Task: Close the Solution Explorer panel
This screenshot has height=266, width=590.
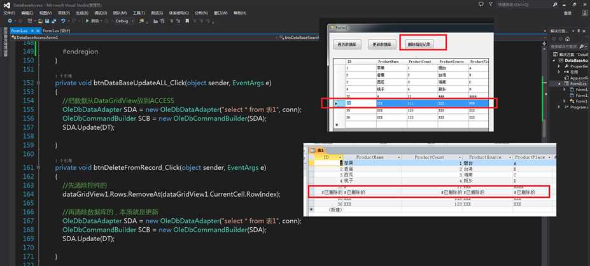Action: (x=584, y=31)
